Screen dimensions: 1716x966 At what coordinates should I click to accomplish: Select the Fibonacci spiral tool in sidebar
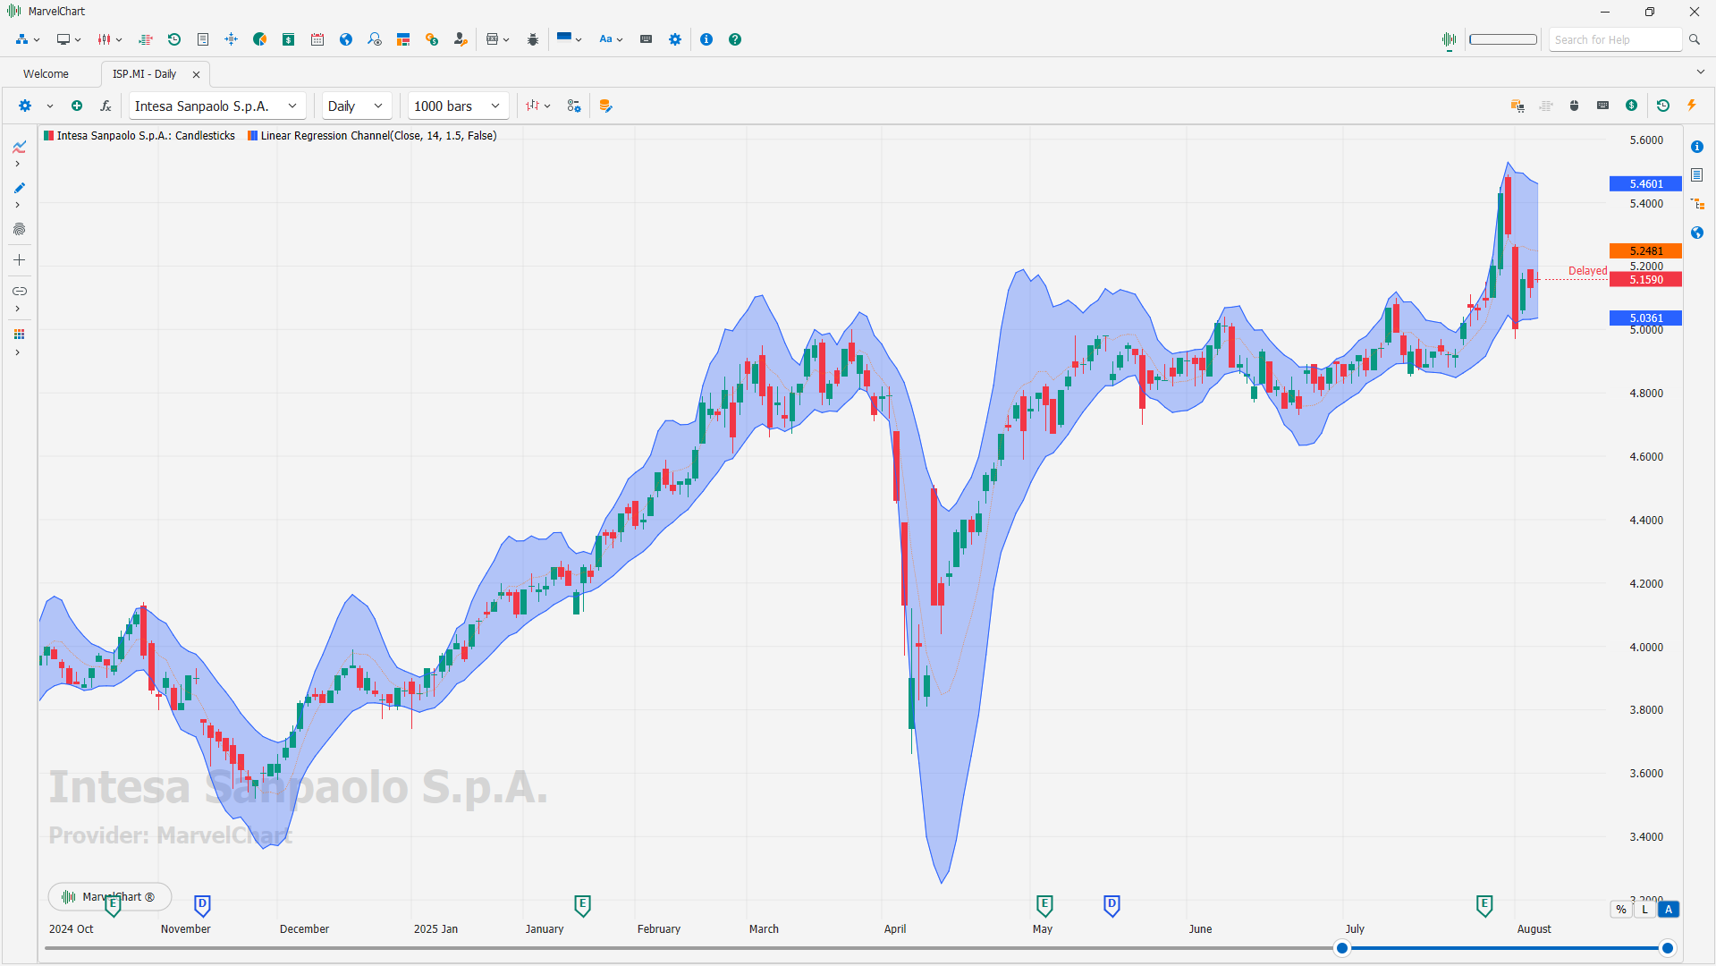(x=19, y=229)
